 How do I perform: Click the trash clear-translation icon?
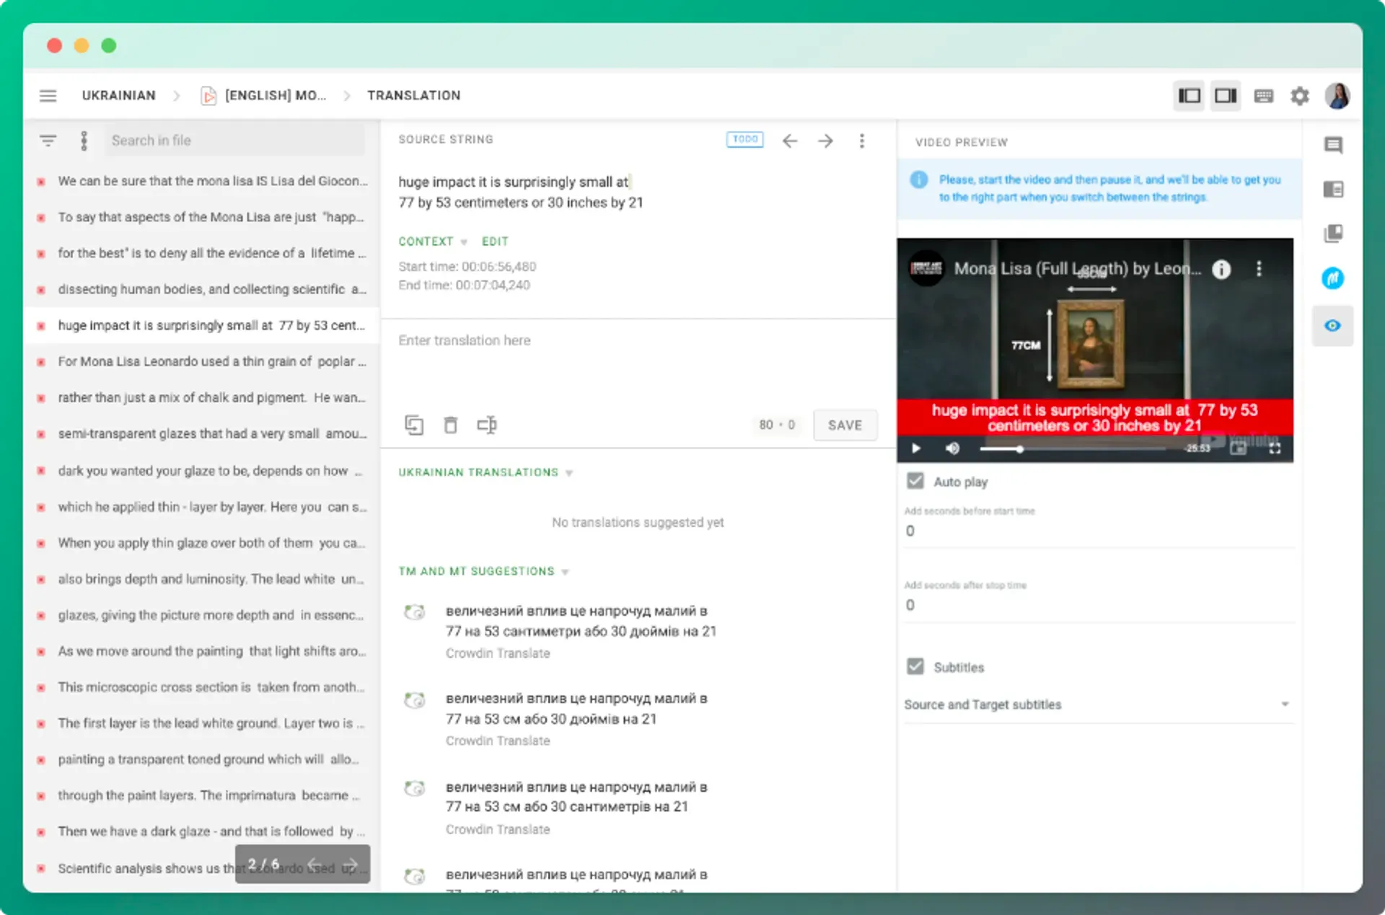click(x=450, y=425)
